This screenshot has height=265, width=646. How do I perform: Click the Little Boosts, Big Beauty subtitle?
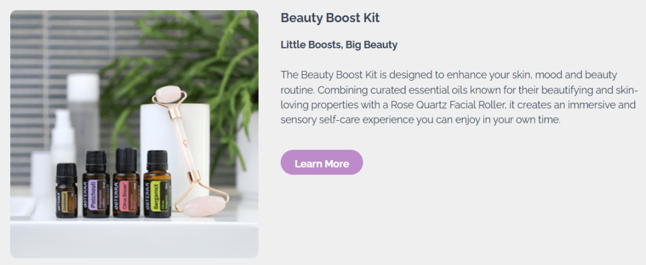tap(339, 45)
